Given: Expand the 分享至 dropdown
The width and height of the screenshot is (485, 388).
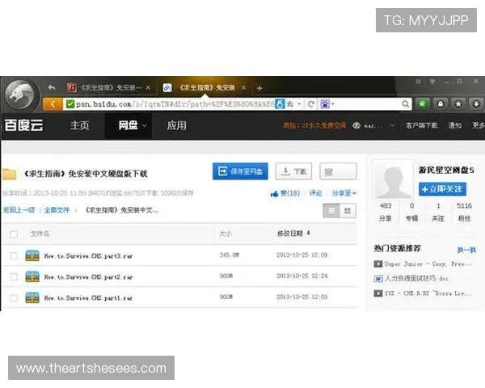Looking at the screenshot, I should tap(344, 193).
